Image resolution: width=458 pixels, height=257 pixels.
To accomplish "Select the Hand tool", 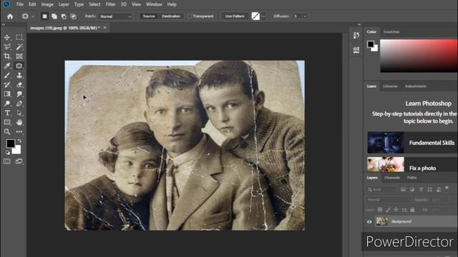I will [x=19, y=122].
